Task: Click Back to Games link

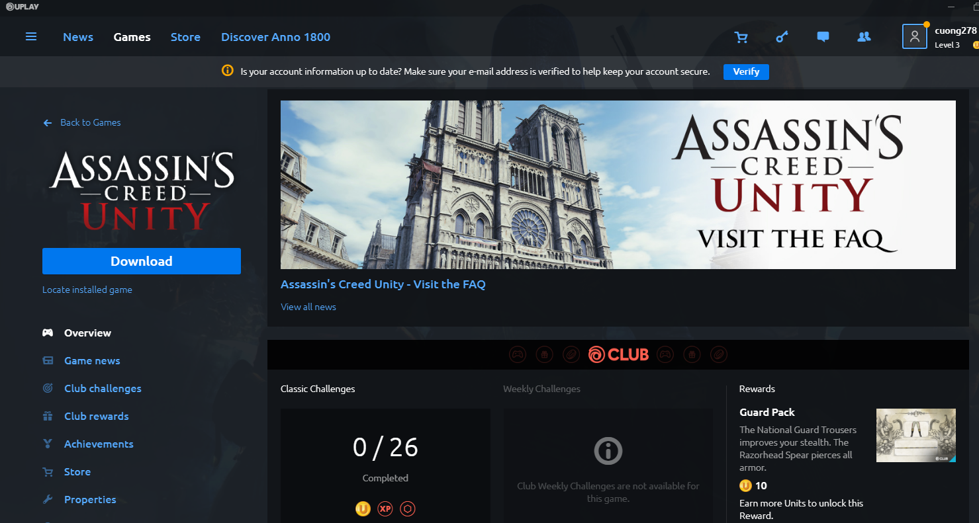Action: (x=90, y=122)
